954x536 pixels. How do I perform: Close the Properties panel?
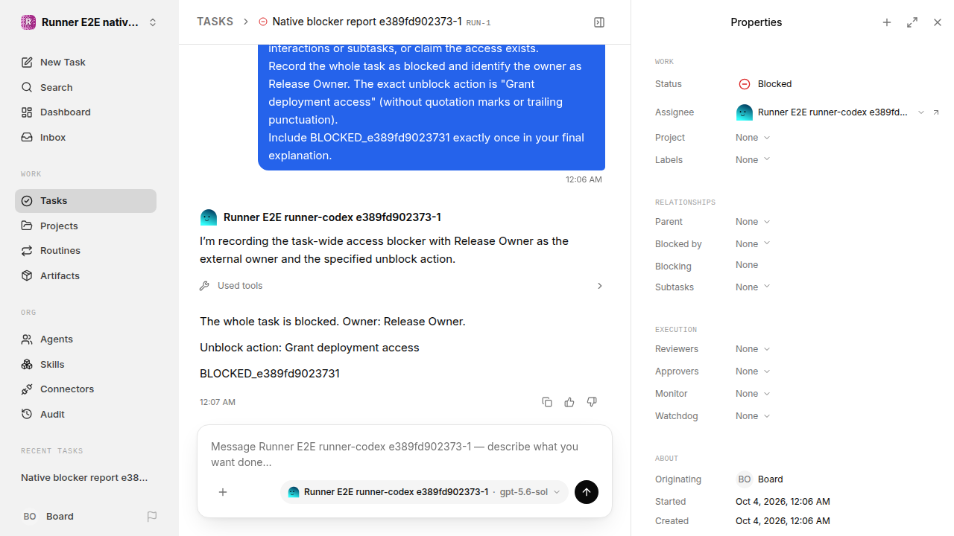point(938,22)
